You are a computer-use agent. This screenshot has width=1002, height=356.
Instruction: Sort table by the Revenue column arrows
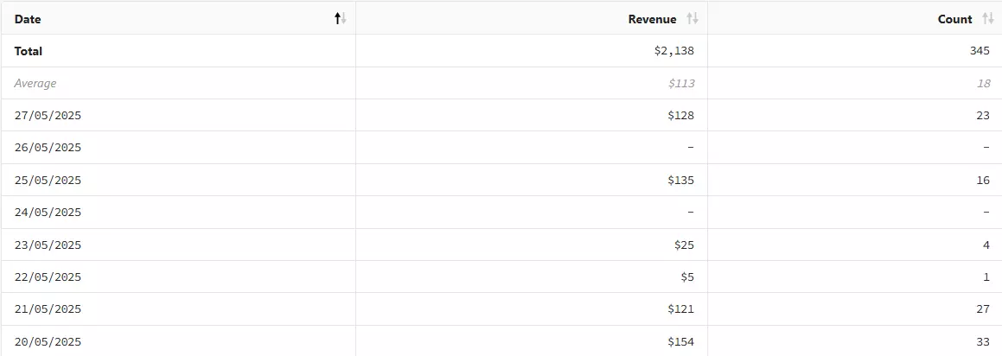point(692,19)
